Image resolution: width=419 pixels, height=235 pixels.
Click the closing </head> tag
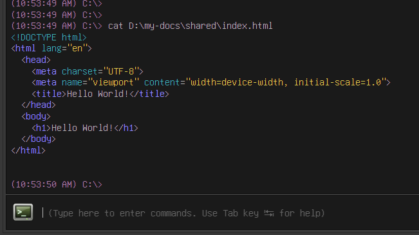[39, 105]
